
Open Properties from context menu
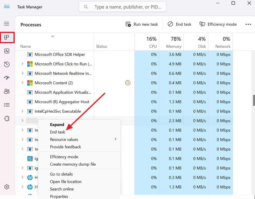(x=59, y=197)
